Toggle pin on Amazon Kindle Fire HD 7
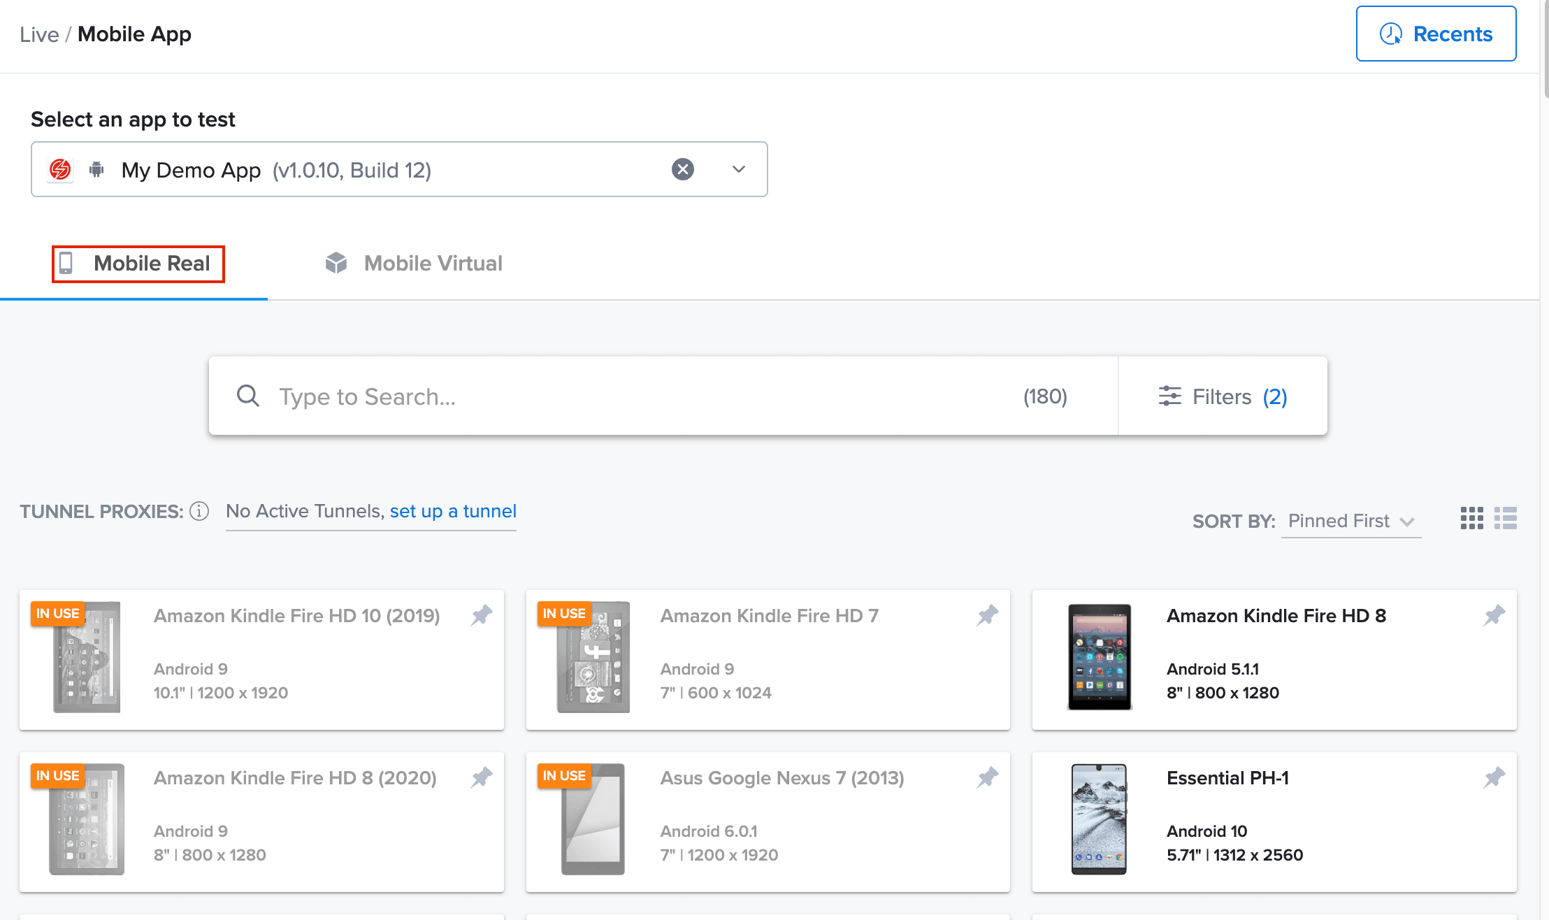Screen dimensions: 1549x920 coord(987,615)
